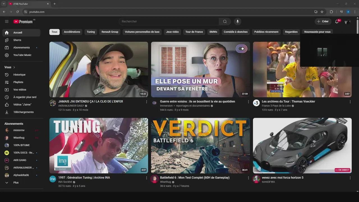Open Vidéos "J'aime" list
This screenshot has width=359, height=202.
(x=21, y=105)
